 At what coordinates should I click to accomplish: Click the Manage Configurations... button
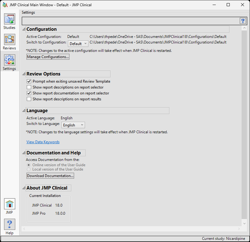(x=48, y=57)
